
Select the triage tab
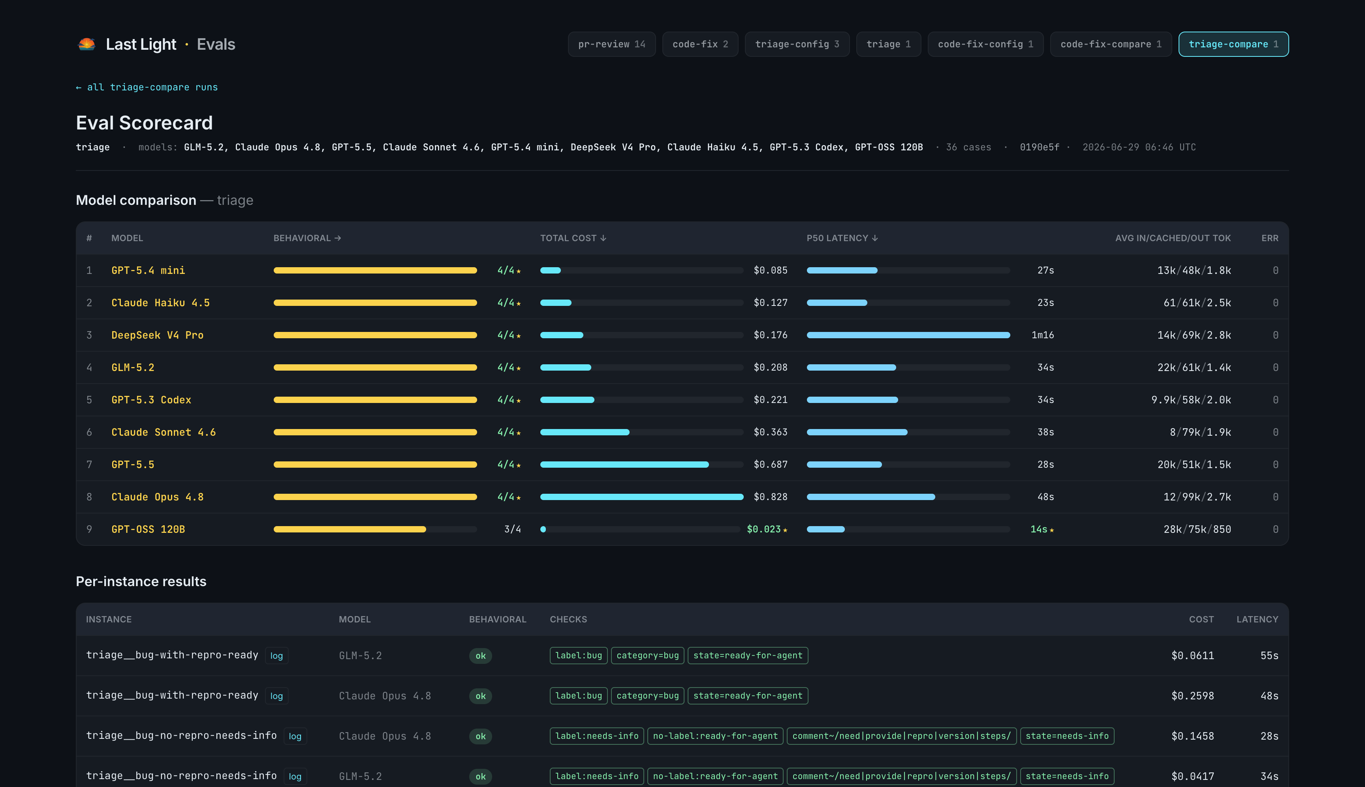pos(889,44)
